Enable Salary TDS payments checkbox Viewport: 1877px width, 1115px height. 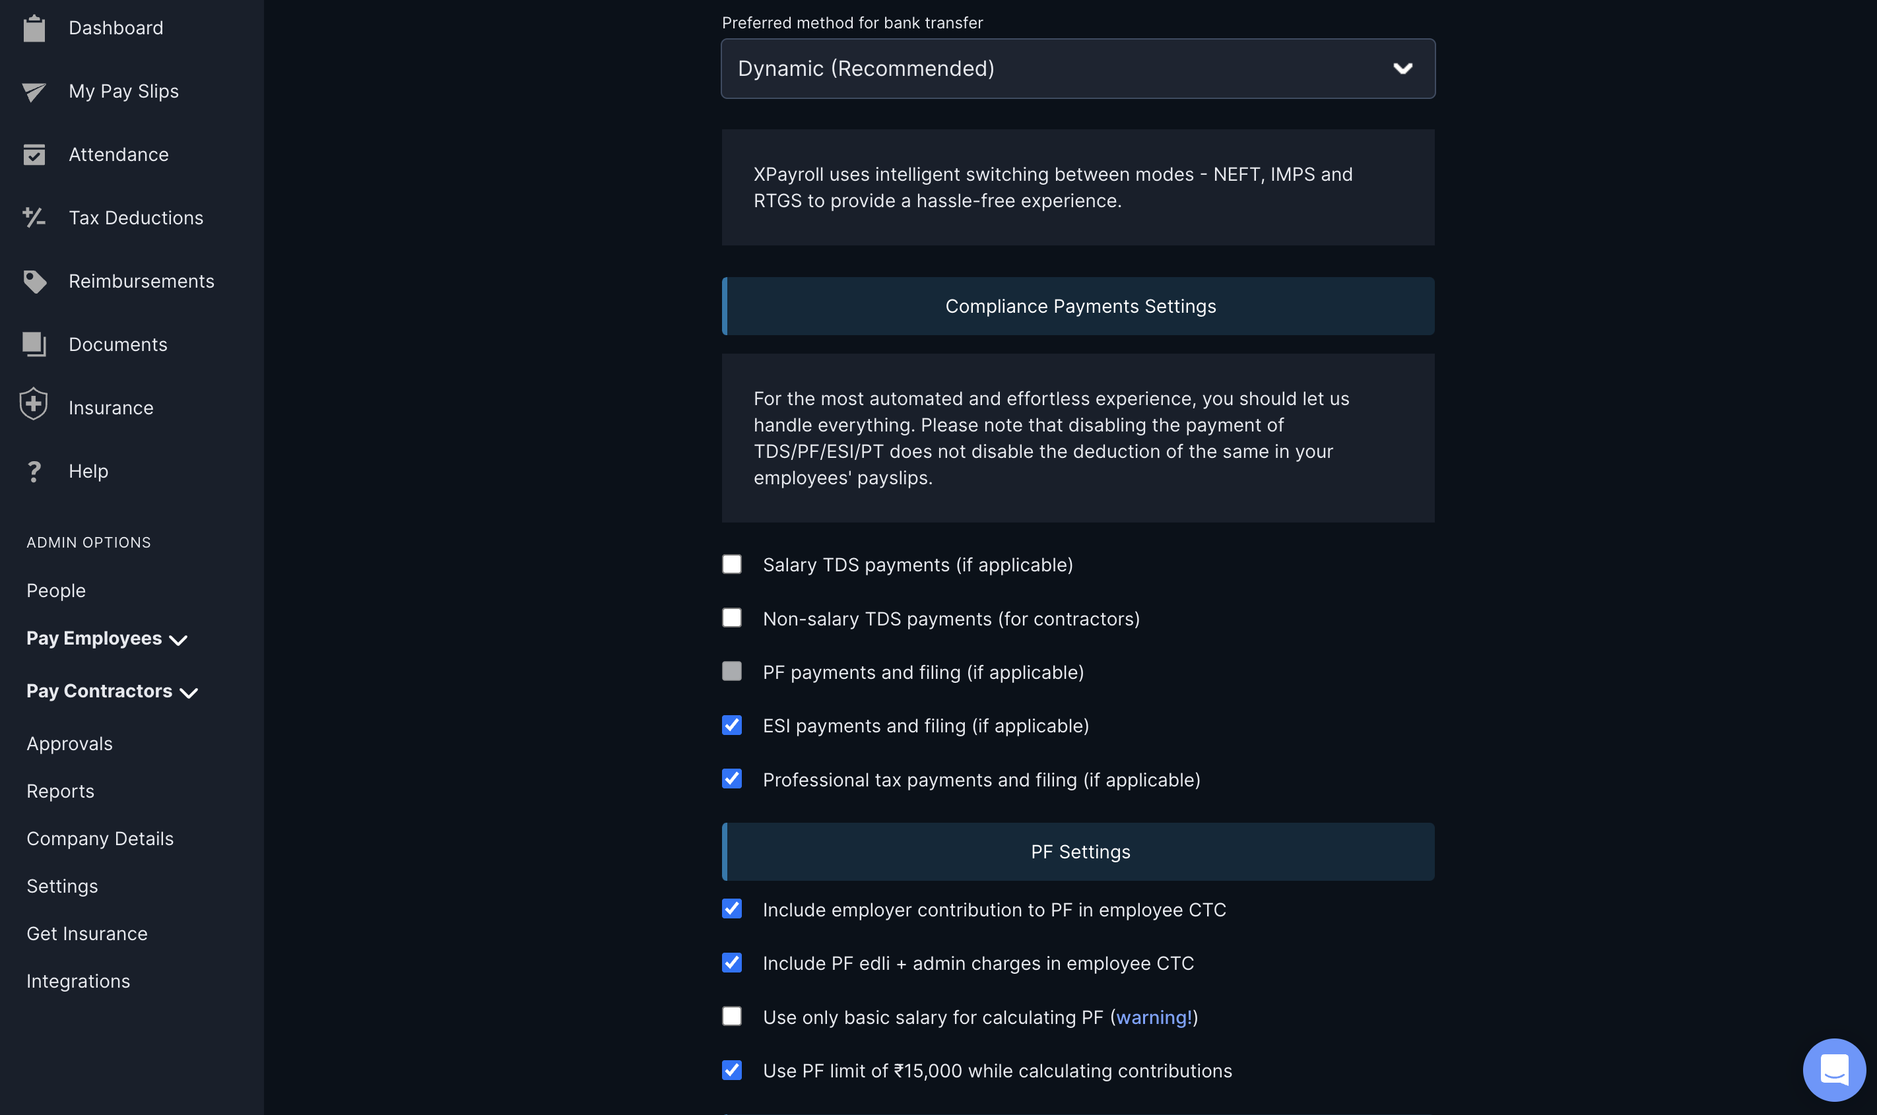point(731,564)
